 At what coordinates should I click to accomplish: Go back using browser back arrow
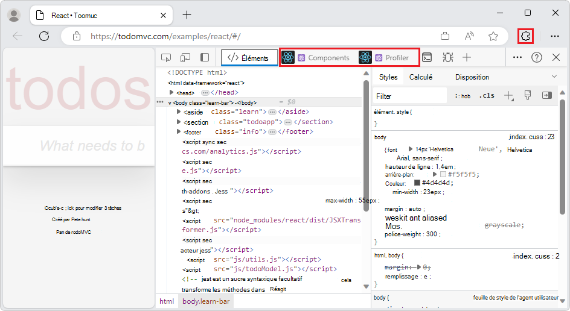click(x=18, y=36)
